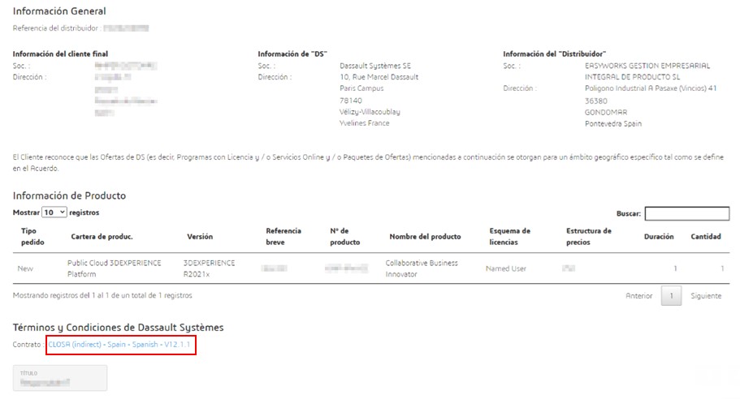Select the 'Información de Producto' heading
The width and height of the screenshot is (740, 399).
click(69, 195)
